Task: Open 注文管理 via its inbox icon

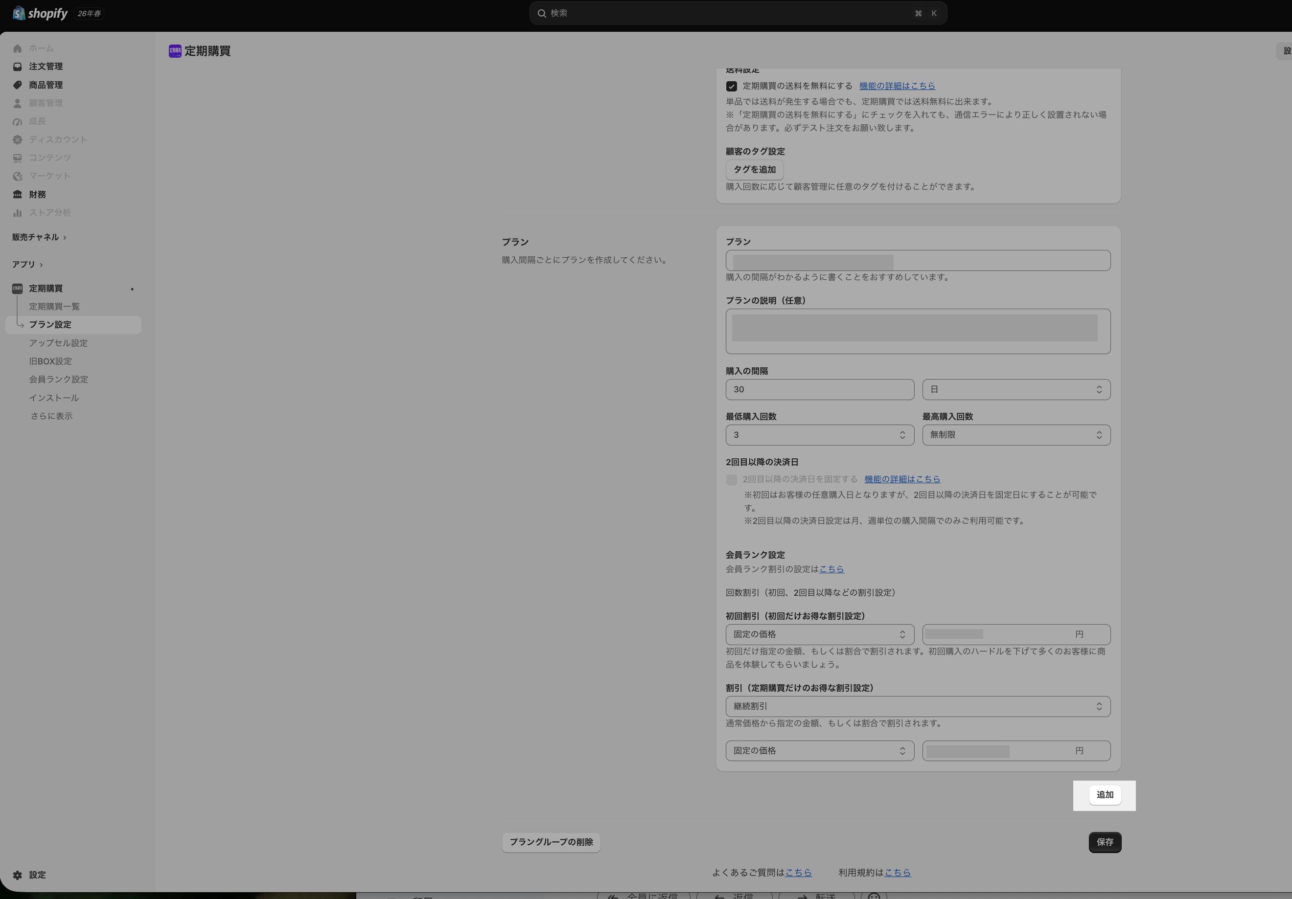Action: (18, 67)
